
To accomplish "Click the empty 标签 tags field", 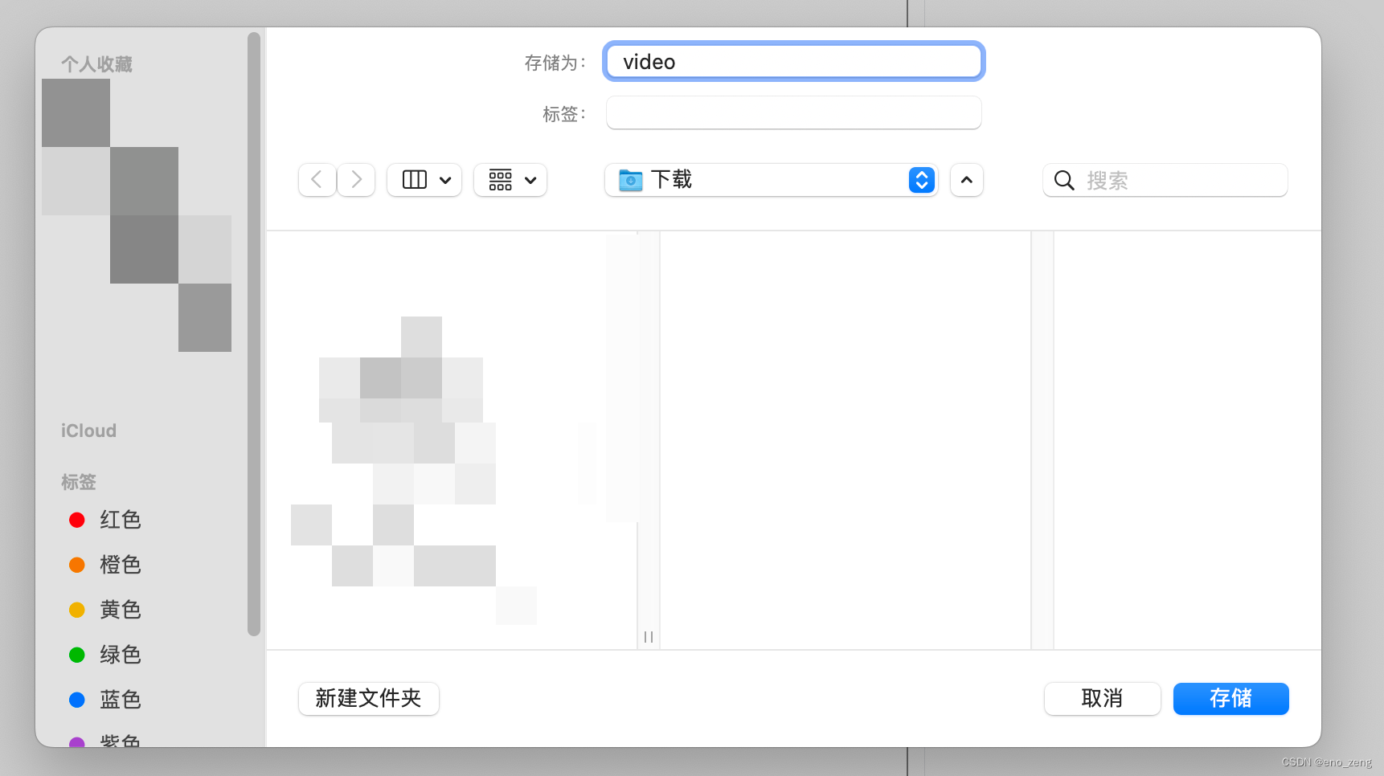I will [794, 112].
